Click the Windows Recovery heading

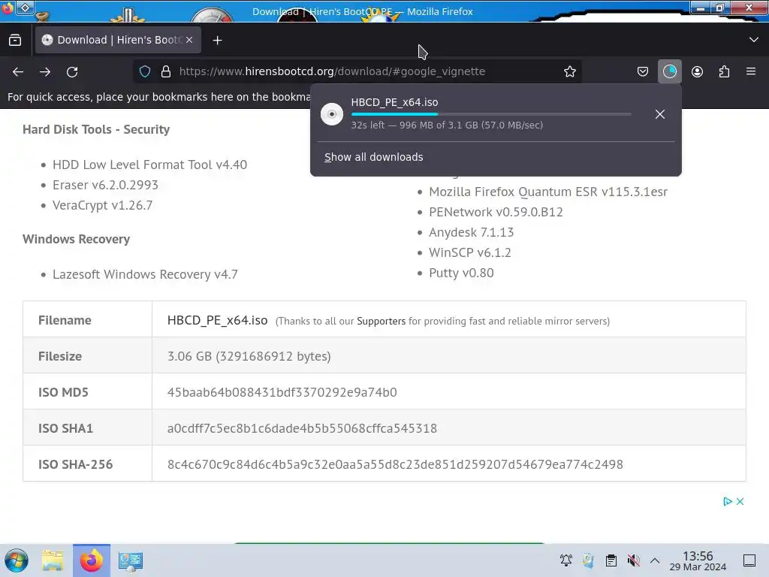(x=76, y=239)
